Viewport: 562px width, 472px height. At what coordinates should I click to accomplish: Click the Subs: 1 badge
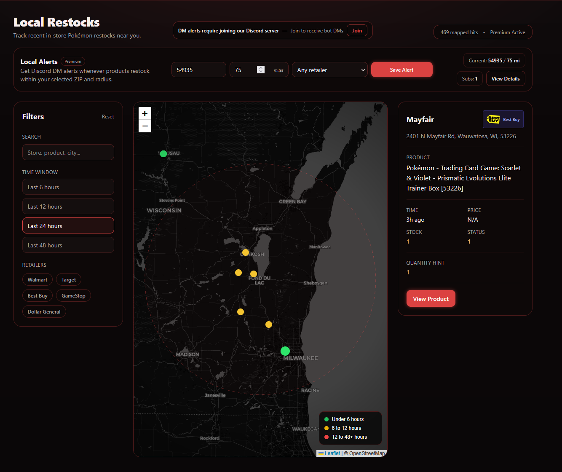(x=470, y=79)
